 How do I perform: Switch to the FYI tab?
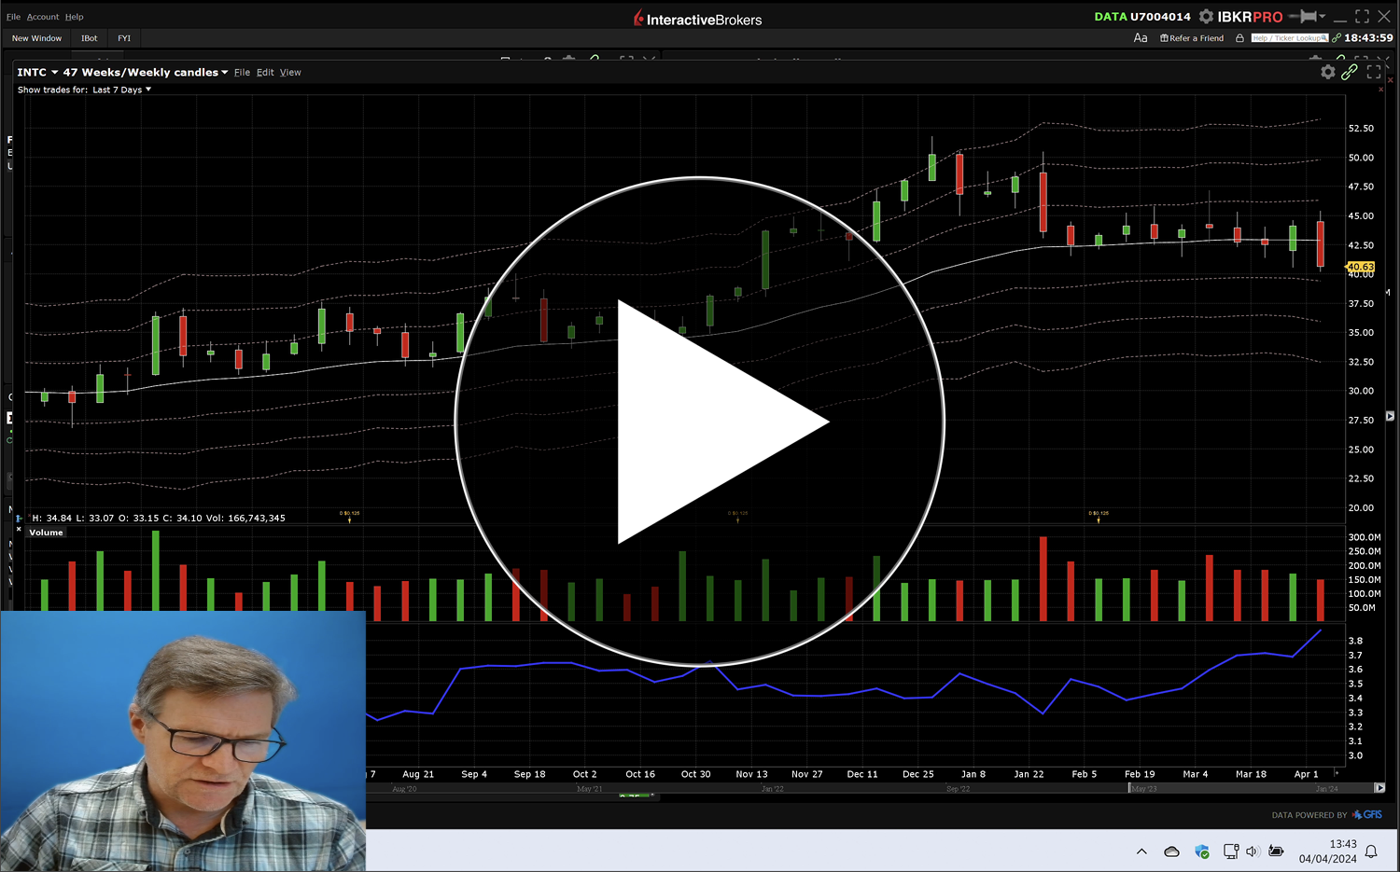pyautogui.click(x=124, y=38)
